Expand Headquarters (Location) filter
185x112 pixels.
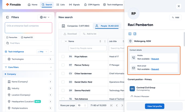51,101
